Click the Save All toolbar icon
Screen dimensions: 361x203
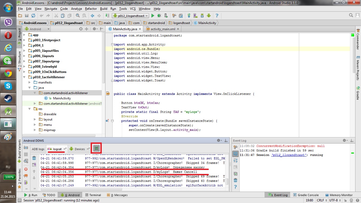[26, 16]
